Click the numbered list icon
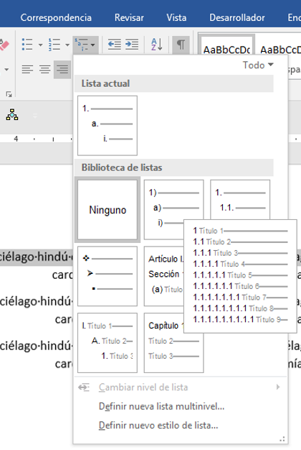Screen dimensions: 301x450 coord(54,45)
